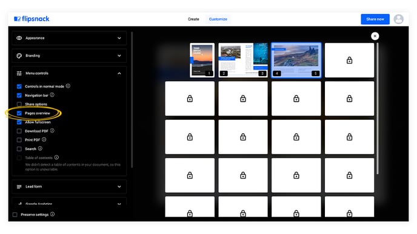
Task: Disable the Pages overview checkbox
Action: pos(19,113)
